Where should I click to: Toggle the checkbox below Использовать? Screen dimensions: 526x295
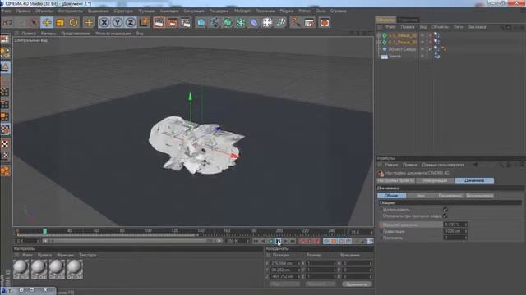click(445, 216)
